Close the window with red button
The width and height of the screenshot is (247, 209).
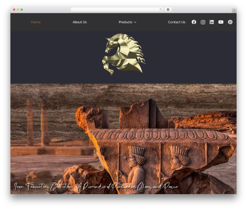pos(14,9)
